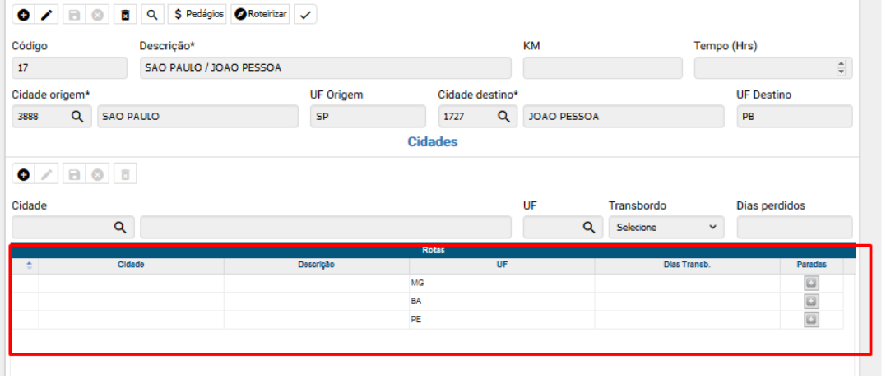
Task: Open city lookup in the Cidade field
Action: [x=120, y=228]
